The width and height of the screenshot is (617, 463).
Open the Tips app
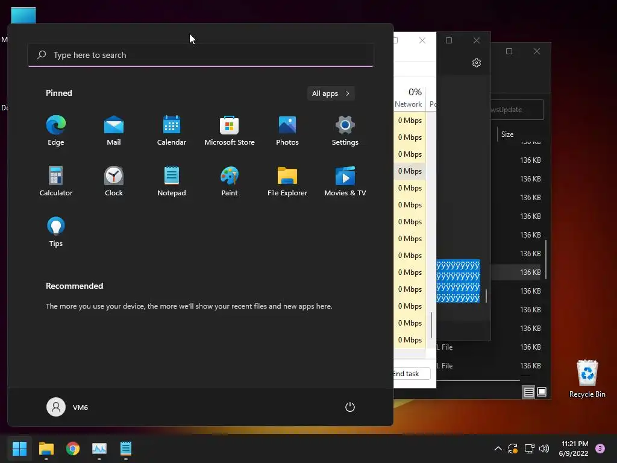pyautogui.click(x=56, y=232)
